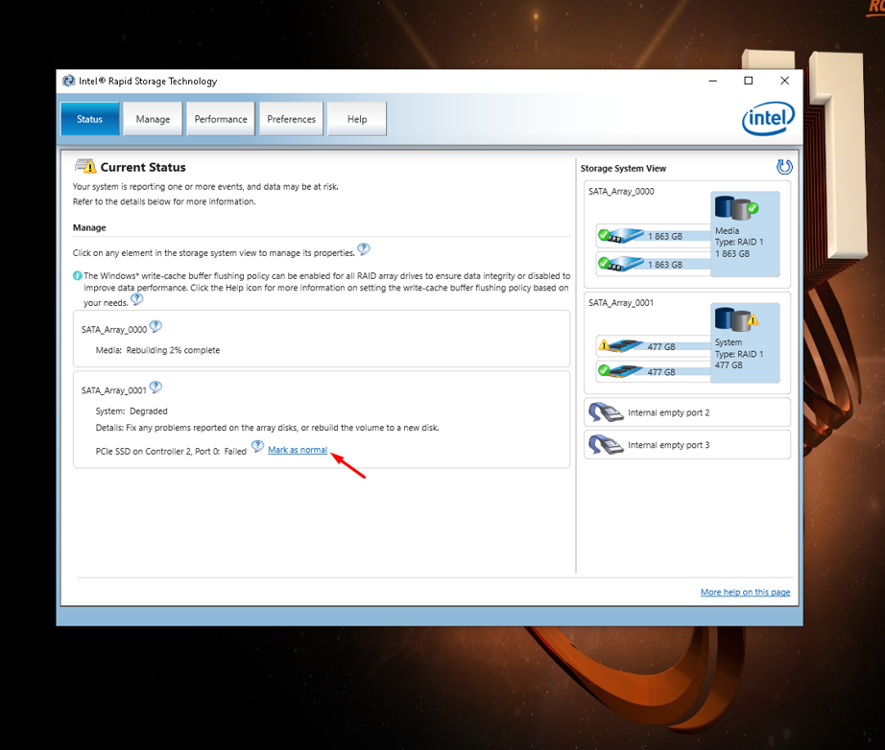This screenshot has width=885, height=750.
Task: Click the Manage section heading
Action: tap(89, 227)
